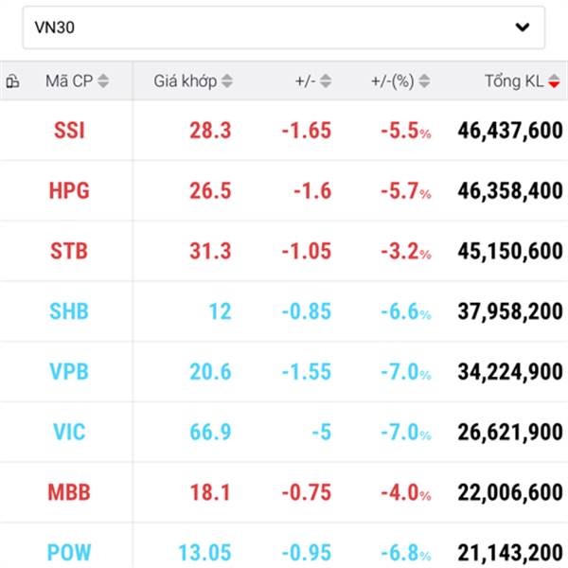Viewport: 568px width, 568px height.
Task: Sort by +/- change column
Action: 313,80
